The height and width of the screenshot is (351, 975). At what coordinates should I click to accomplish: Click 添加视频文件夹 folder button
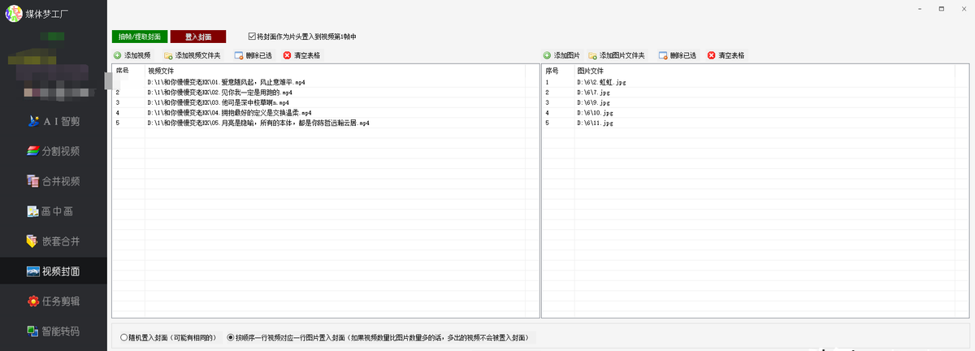[192, 55]
